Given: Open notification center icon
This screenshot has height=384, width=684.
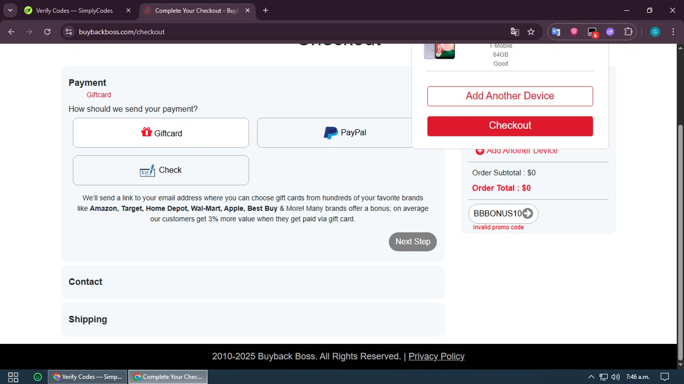Looking at the screenshot, I should click(665, 377).
